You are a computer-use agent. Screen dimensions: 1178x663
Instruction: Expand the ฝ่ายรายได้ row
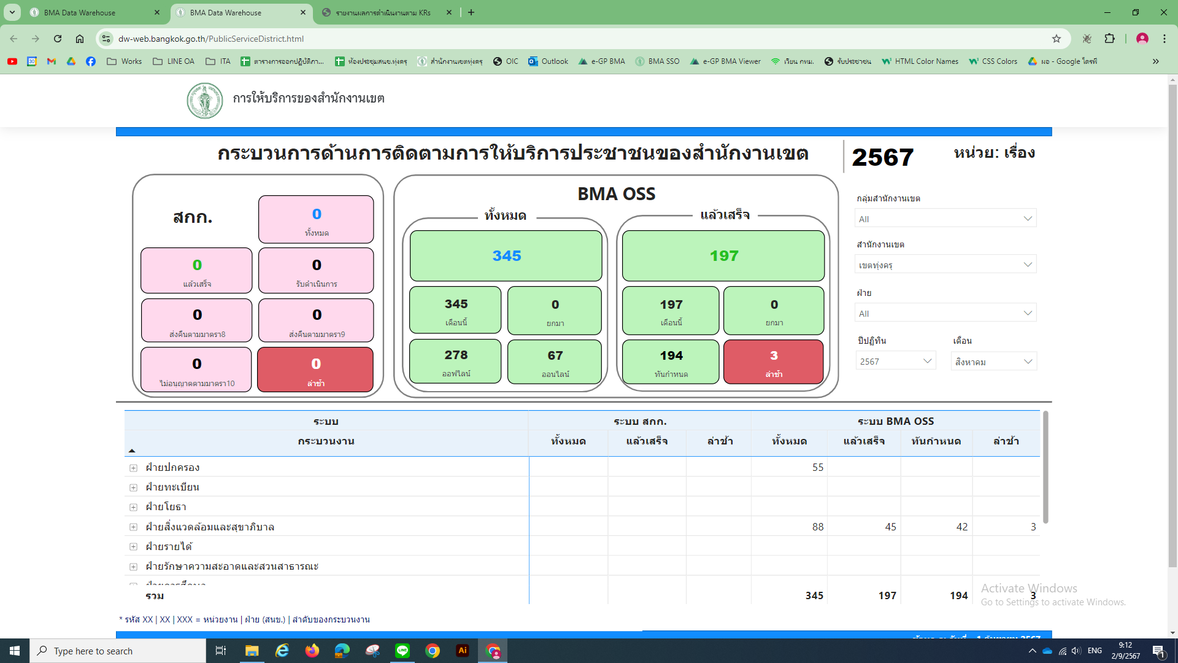(x=133, y=547)
